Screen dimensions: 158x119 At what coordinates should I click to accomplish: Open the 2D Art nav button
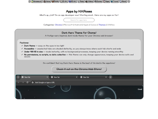click(x=64, y=1)
